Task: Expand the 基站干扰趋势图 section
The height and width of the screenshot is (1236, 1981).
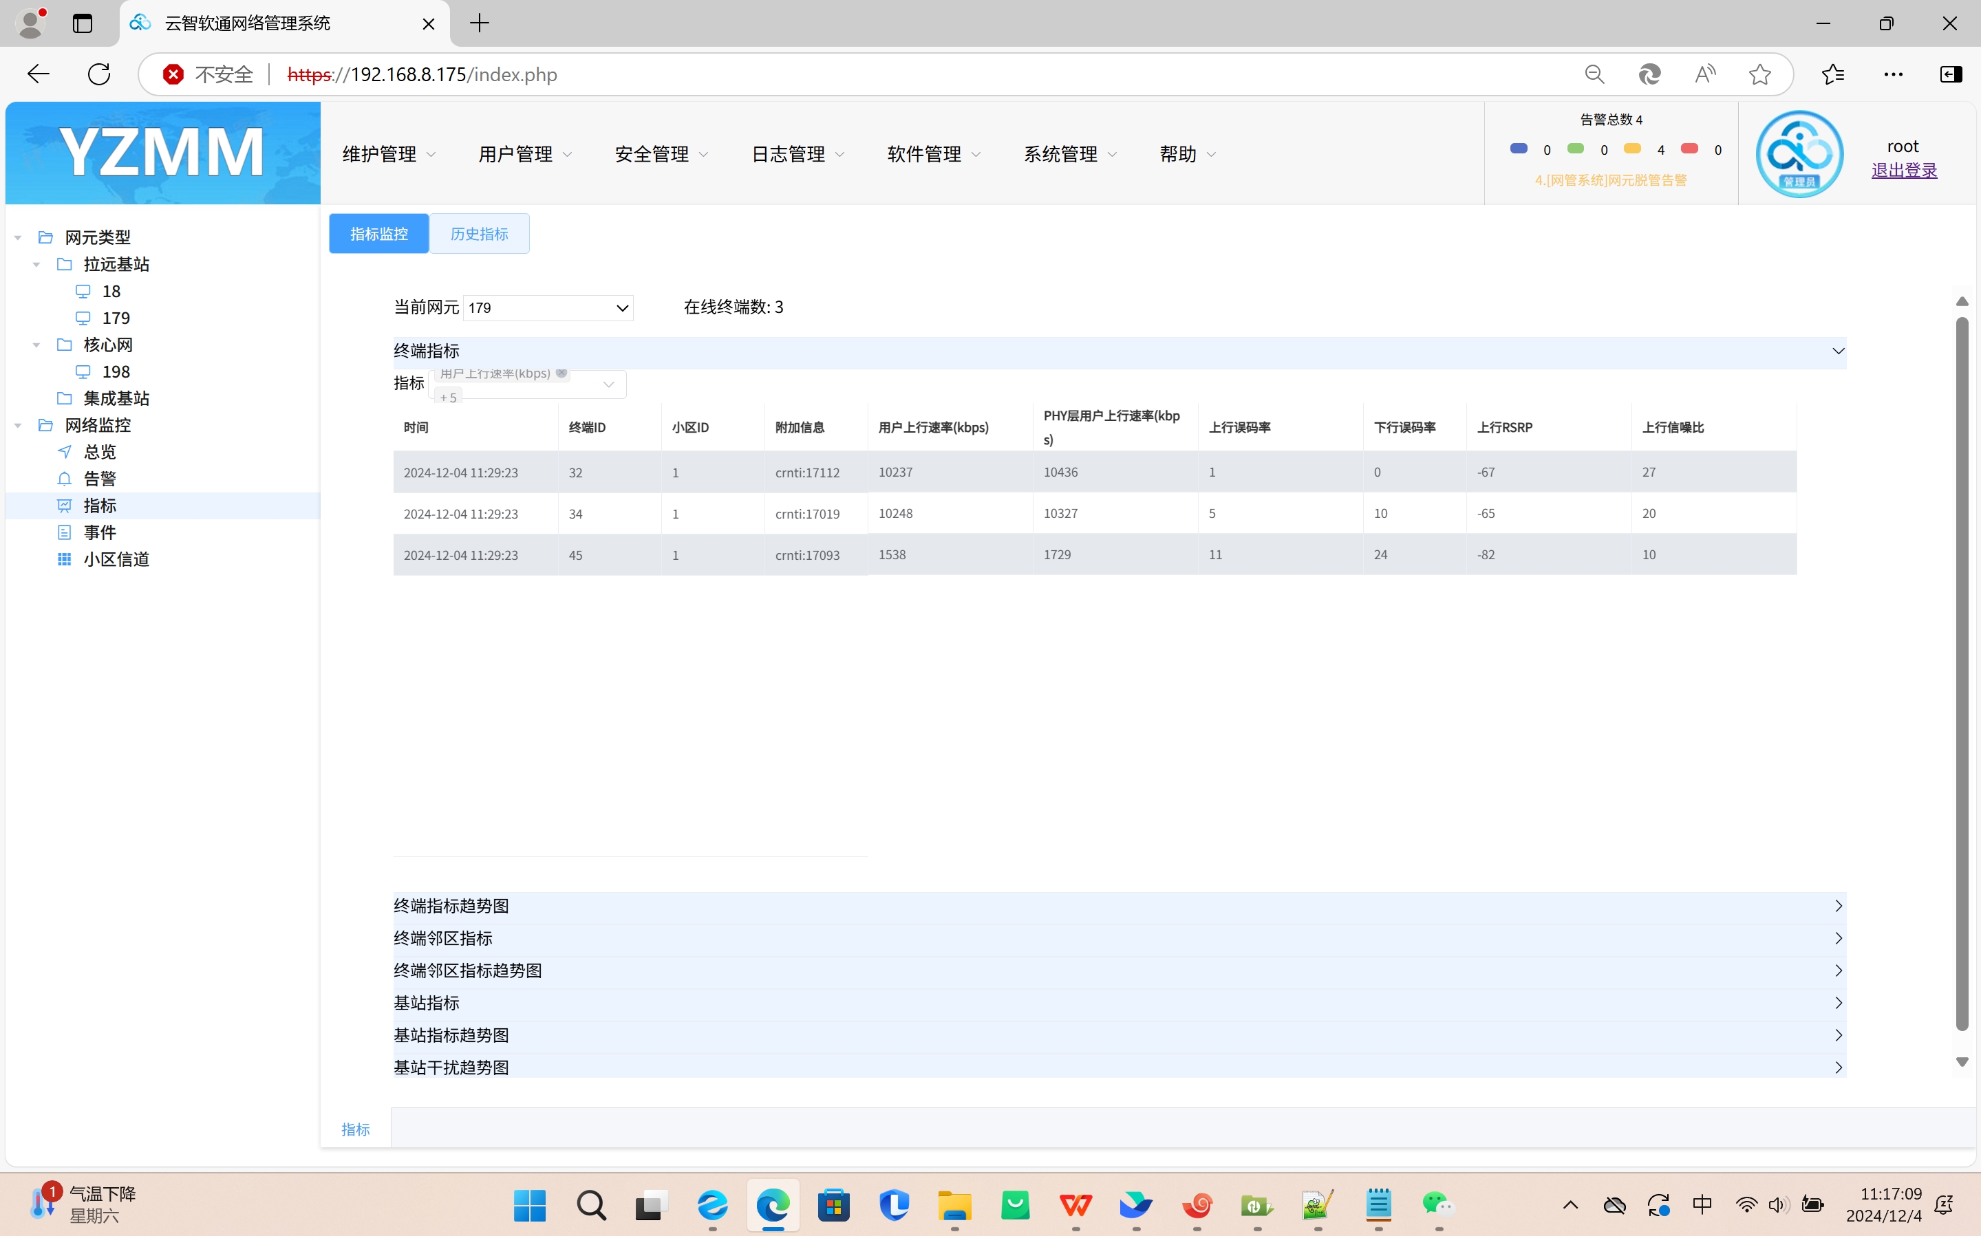Action: (1120, 1067)
